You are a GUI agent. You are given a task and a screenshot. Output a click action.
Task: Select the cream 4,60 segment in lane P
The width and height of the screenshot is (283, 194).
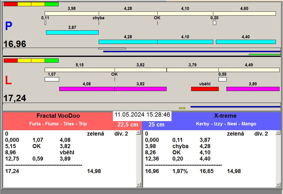244,14
